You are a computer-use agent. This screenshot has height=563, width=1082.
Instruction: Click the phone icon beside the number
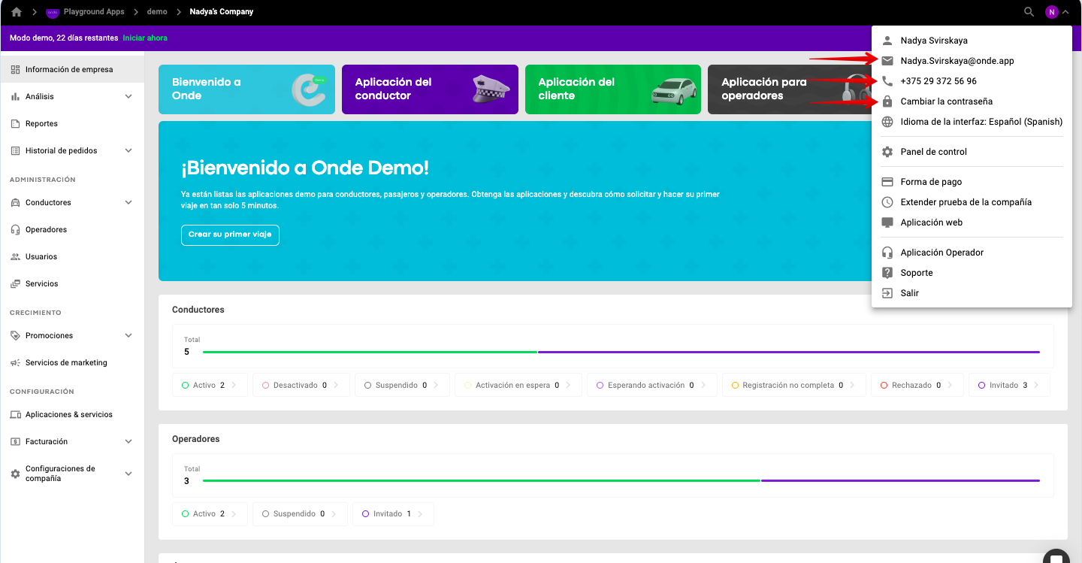[887, 81]
